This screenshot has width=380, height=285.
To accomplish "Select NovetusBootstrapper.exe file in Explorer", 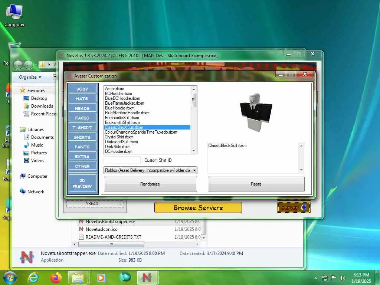I will point(110,222).
